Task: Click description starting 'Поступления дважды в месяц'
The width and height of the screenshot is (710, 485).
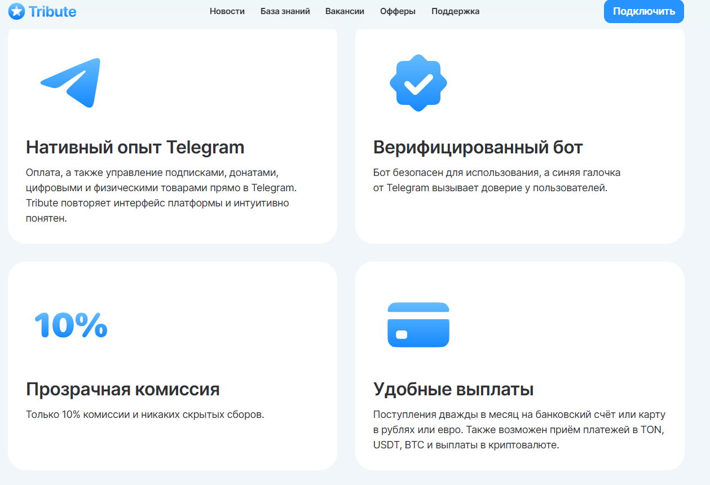Action: pyautogui.click(x=519, y=430)
